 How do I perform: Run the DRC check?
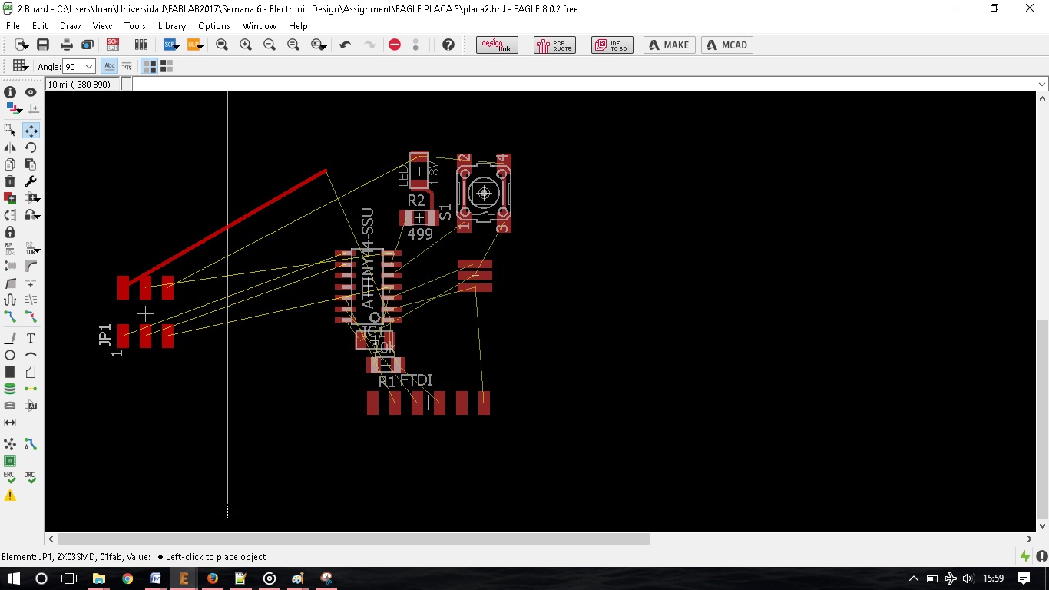coord(31,478)
